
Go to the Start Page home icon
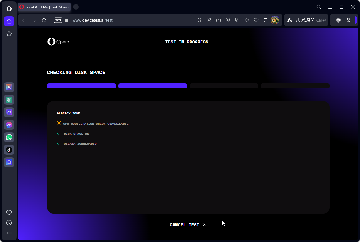[x=9, y=21]
